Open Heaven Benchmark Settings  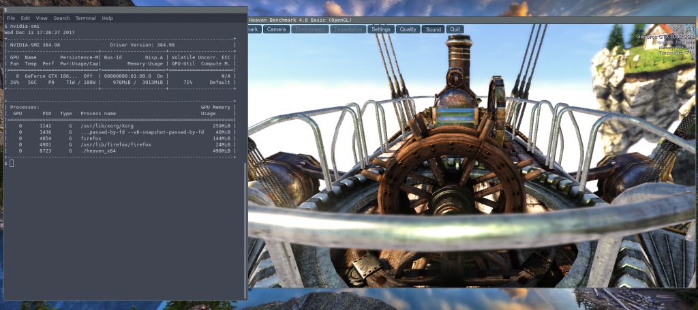click(381, 29)
